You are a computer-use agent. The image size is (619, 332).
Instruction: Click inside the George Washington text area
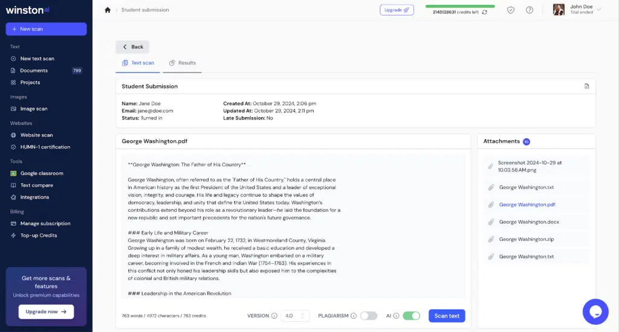pos(293,229)
